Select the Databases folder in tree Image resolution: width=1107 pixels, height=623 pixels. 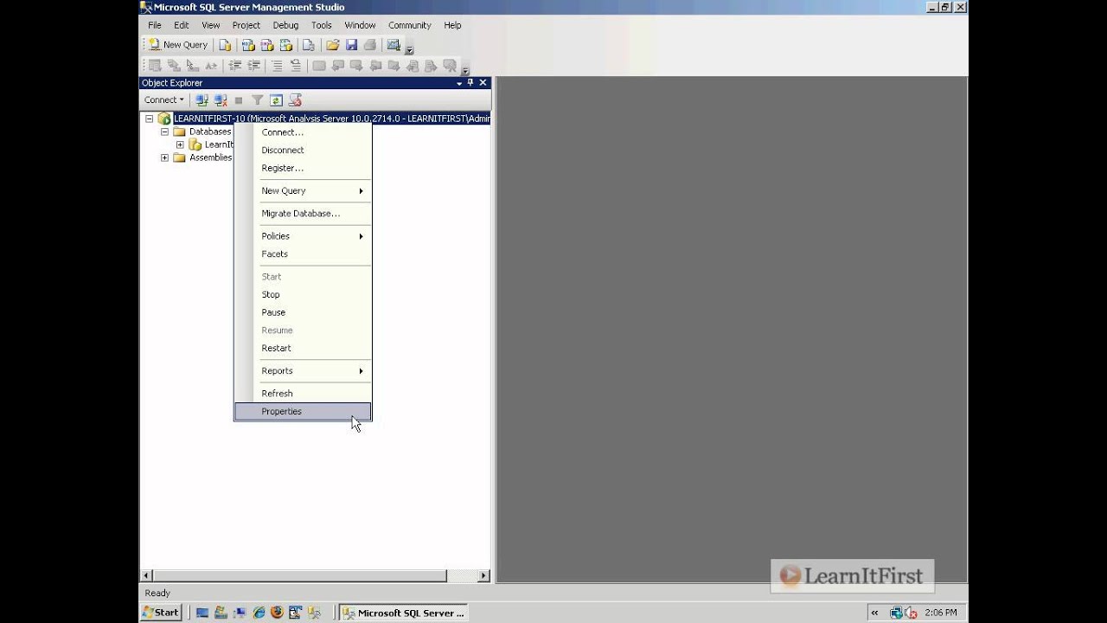click(x=210, y=132)
